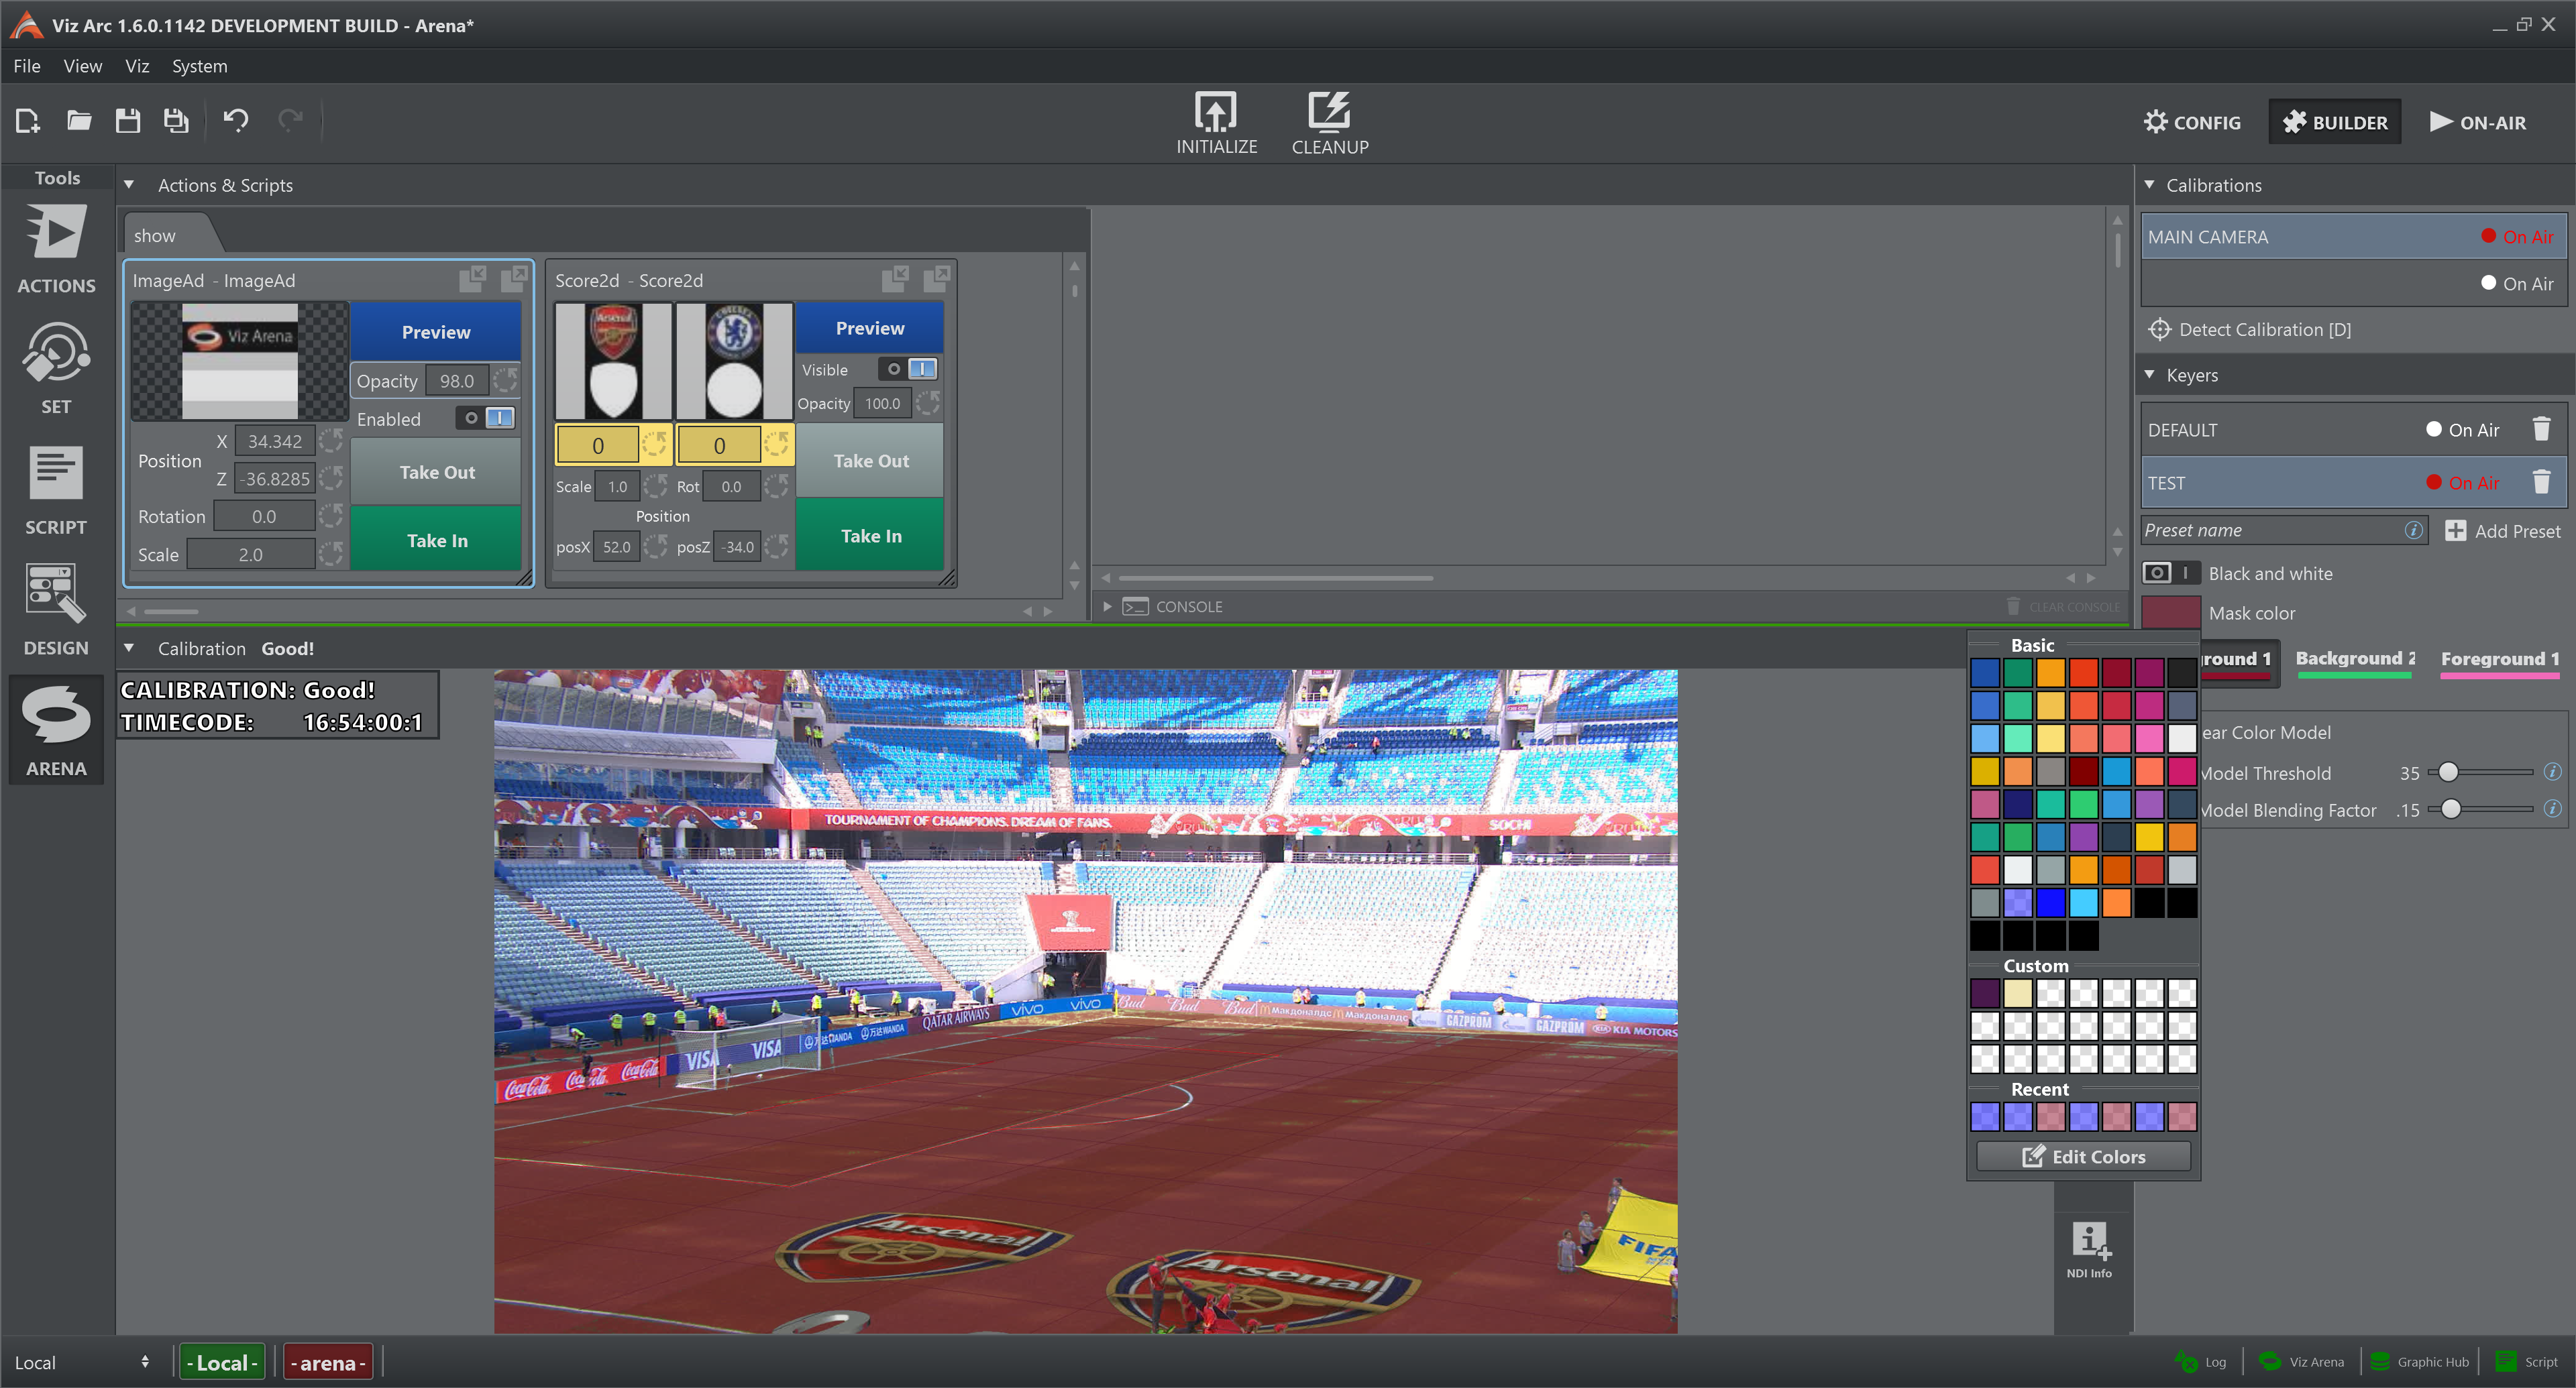Click the undo arrow in toolbar
Viewport: 2576px width, 1388px height.
236,121
